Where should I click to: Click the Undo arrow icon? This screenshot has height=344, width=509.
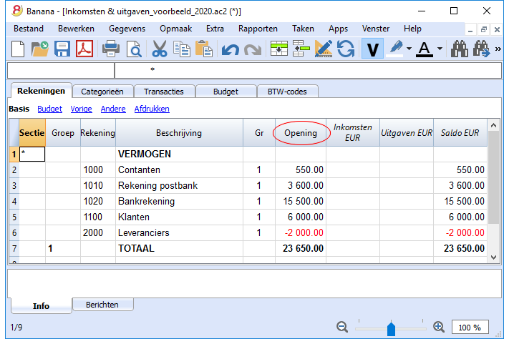(230, 50)
